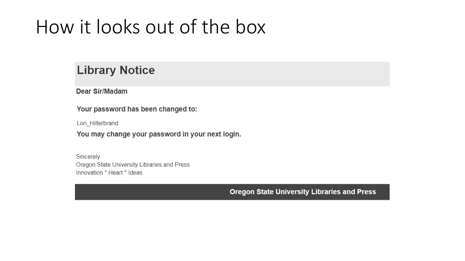Click 'Your password has been changed to:' text
This screenshot has width=465, height=261.
click(x=137, y=109)
